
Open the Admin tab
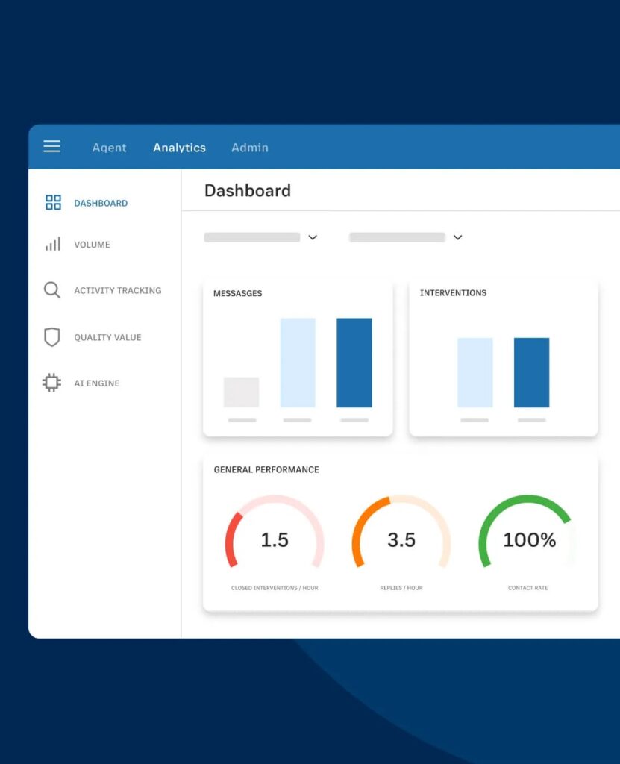[249, 148]
